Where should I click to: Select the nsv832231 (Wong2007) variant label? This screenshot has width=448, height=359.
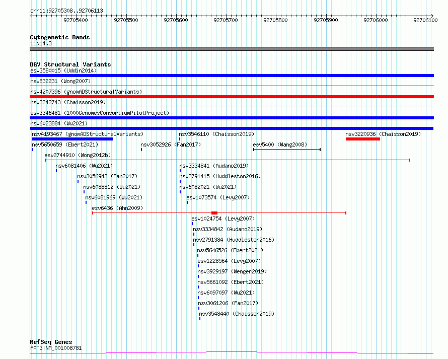[60, 81]
